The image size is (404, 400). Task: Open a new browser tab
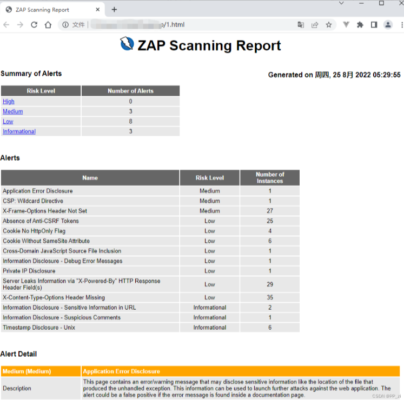(x=114, y=10)
